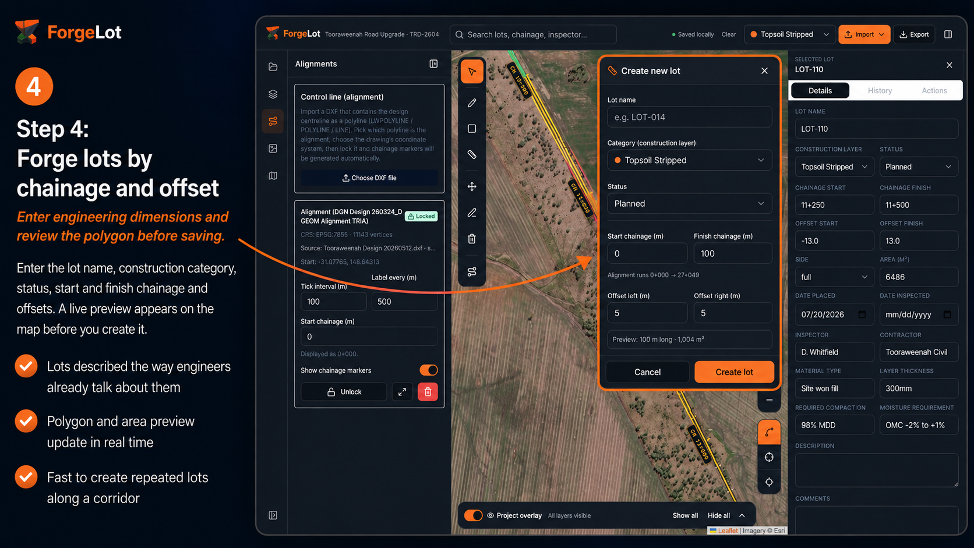Open Category construction layer dropdown in dialog
The width and height of the screenshot is (974, 548).
point(690,160)
